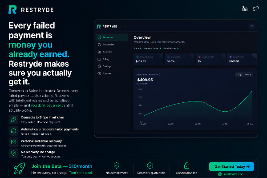Click the 'money you already earned.' headline text
Viewport: 267px width, 178px height.
point(39,49)
